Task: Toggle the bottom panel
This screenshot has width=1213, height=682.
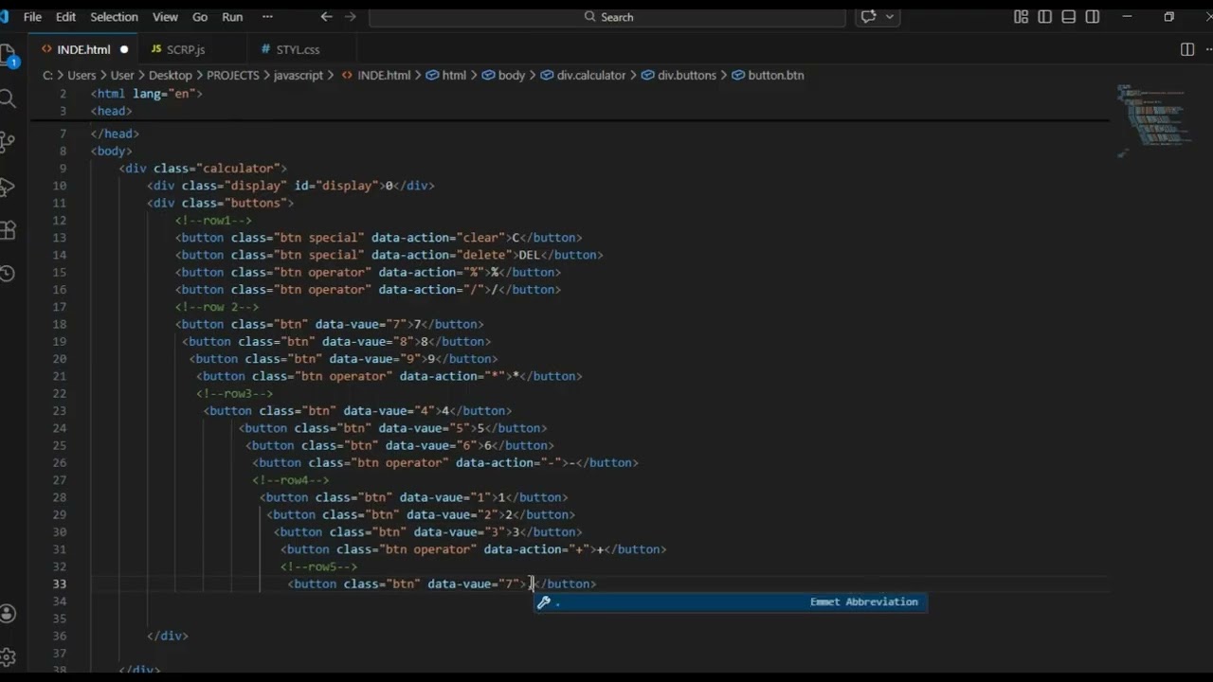Action: pos(1069,17)
